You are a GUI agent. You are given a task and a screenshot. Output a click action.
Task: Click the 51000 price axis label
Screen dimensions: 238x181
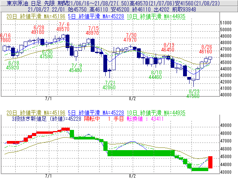[x=226, y=23]
